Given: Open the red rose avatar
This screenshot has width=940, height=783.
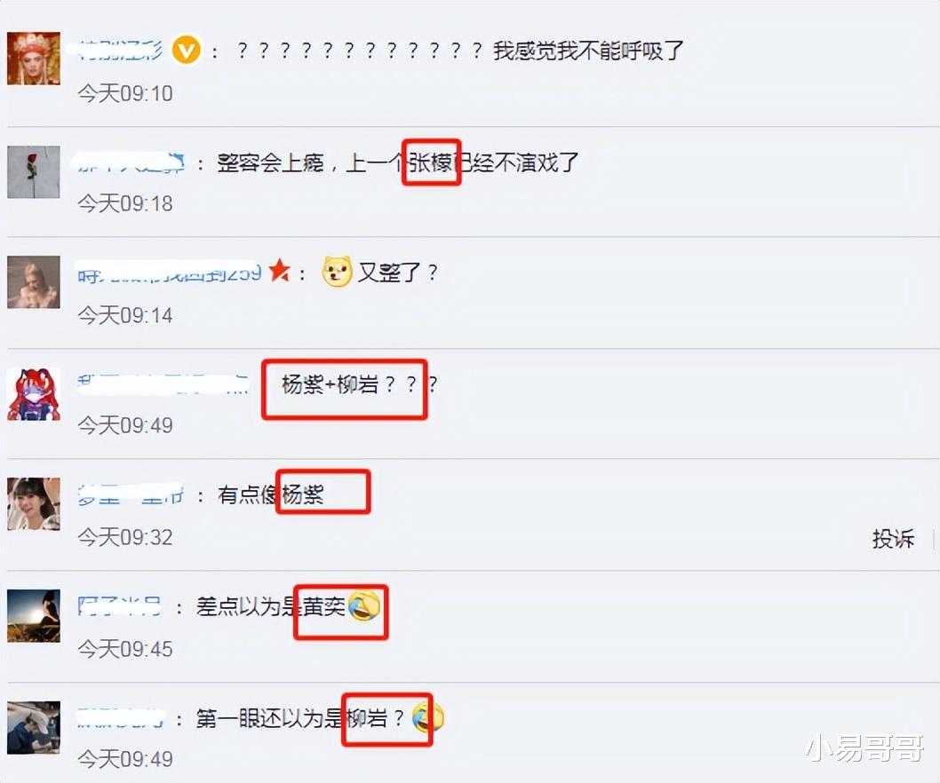Looking at the screenshot, I should coord(34,171).
